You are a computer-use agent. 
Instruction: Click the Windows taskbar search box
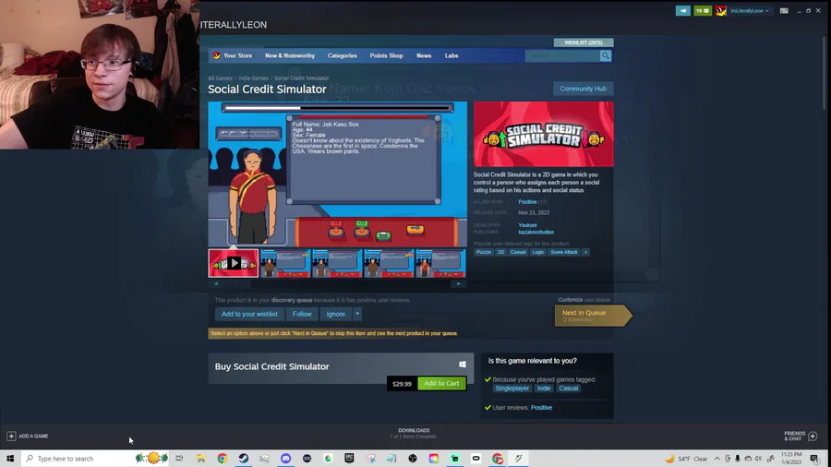96,459
